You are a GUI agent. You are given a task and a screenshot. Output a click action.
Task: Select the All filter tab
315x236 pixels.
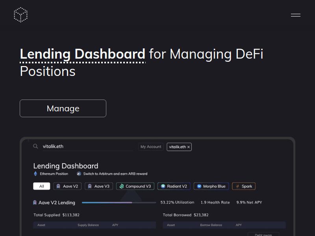(41, 186)
